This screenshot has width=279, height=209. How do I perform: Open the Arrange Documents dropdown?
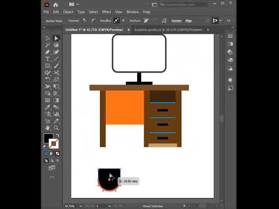click(74, 4)
